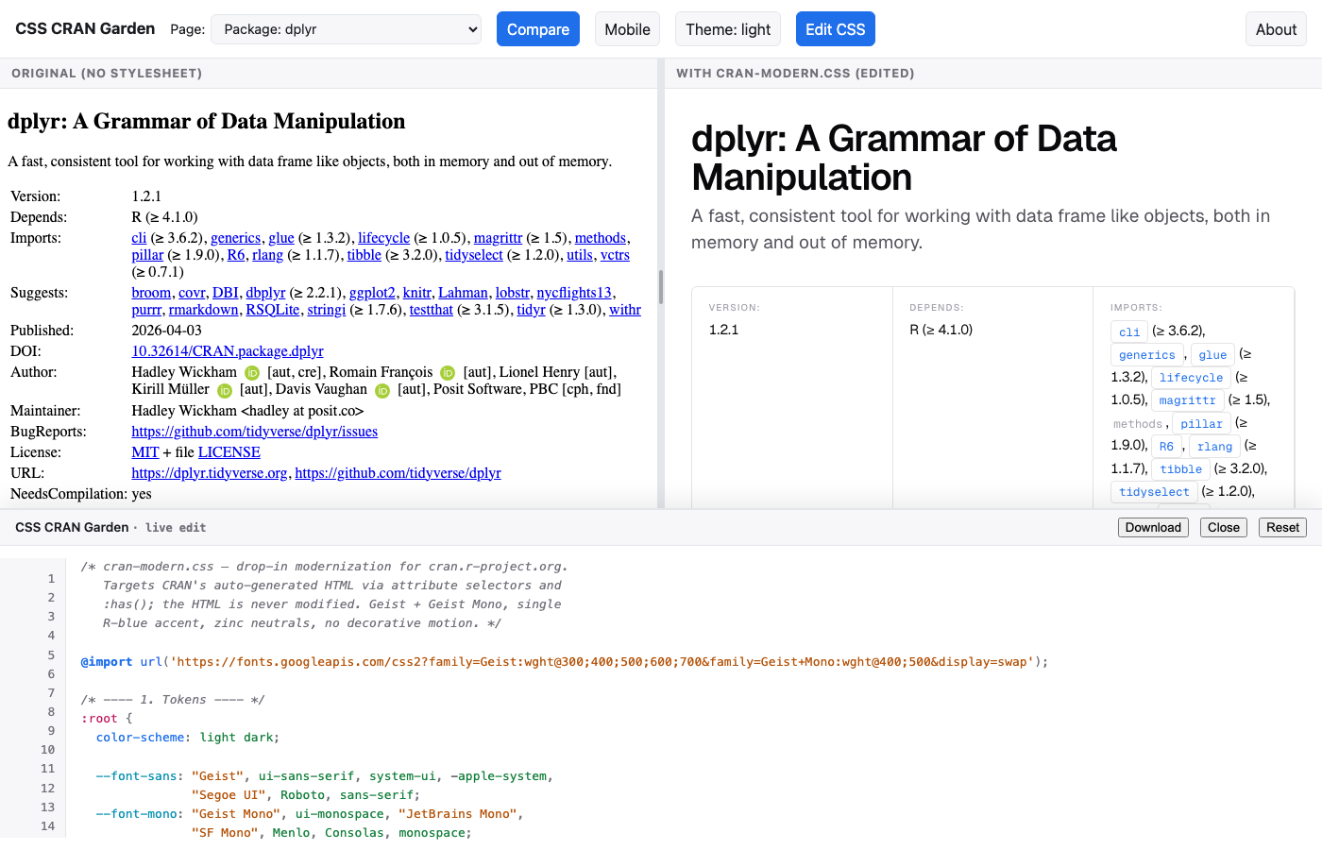Visit the dplyr.tidyverse.org URL link
The height and width of the screenshot is (850, 1322).
[x=210, y=473]
